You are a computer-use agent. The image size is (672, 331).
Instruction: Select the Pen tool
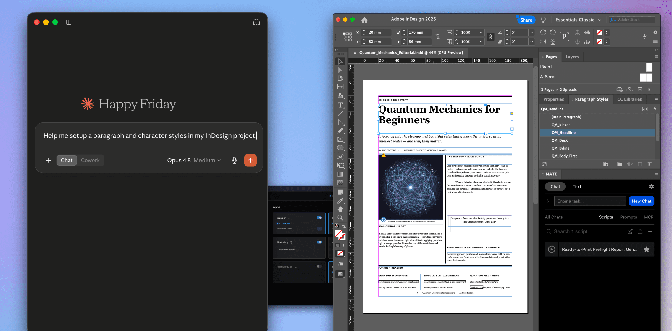pos(340,122)
